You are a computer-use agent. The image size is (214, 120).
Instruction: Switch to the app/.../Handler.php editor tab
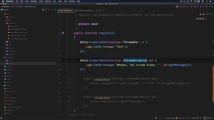[x=66, y=10]
